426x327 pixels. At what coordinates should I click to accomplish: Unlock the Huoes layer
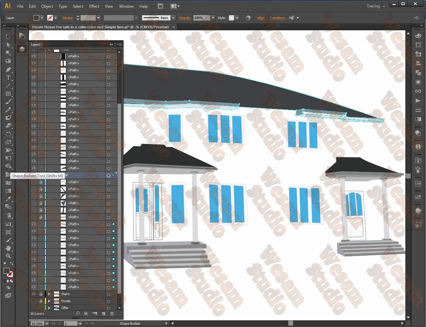[x=41, y=301]
